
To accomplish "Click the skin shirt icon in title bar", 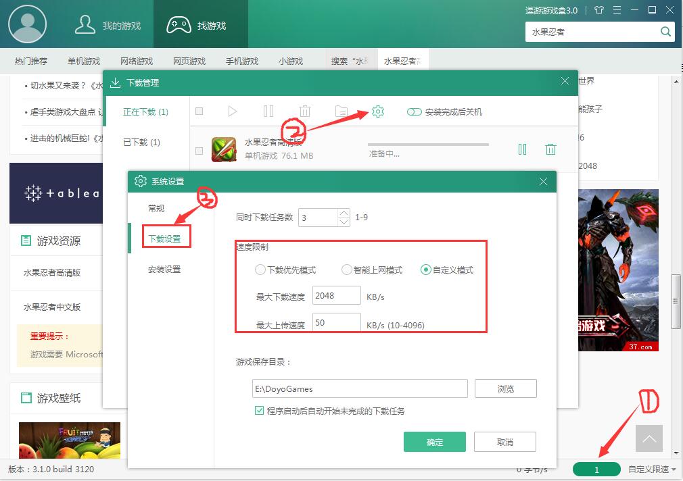I will [x=599, y=10].
